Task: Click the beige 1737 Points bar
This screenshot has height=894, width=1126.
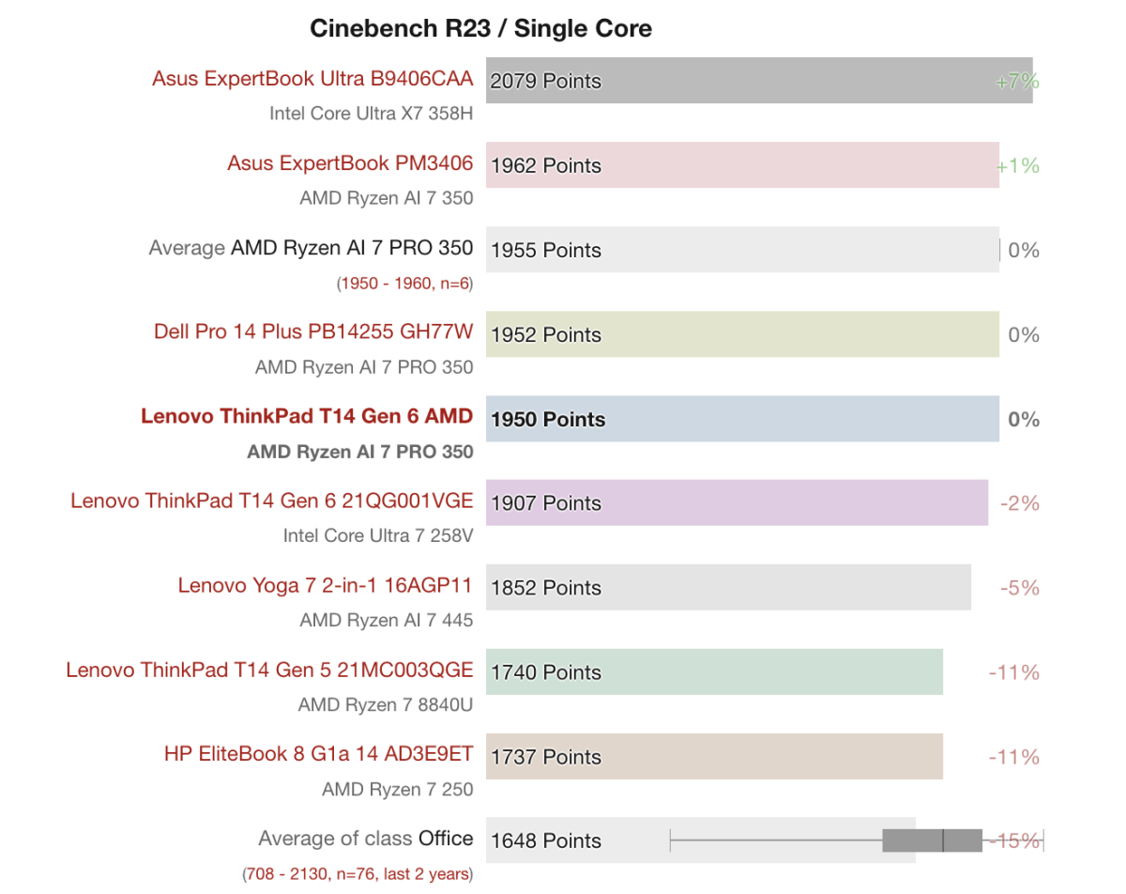Action: click(713, 757)
